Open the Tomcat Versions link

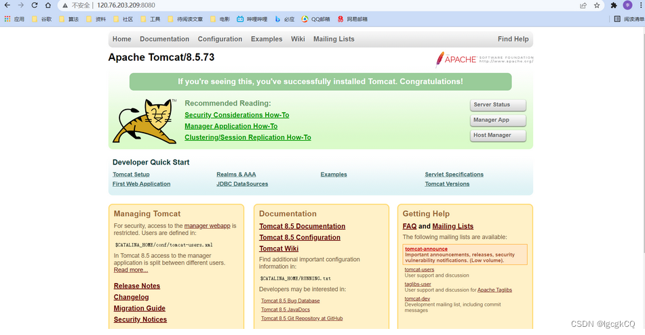tap(447, 184)
